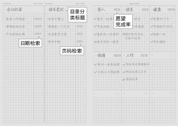Select the 读书笔记 section heading
The height and width of the screenshot is (126, 178).
point(56,9)
